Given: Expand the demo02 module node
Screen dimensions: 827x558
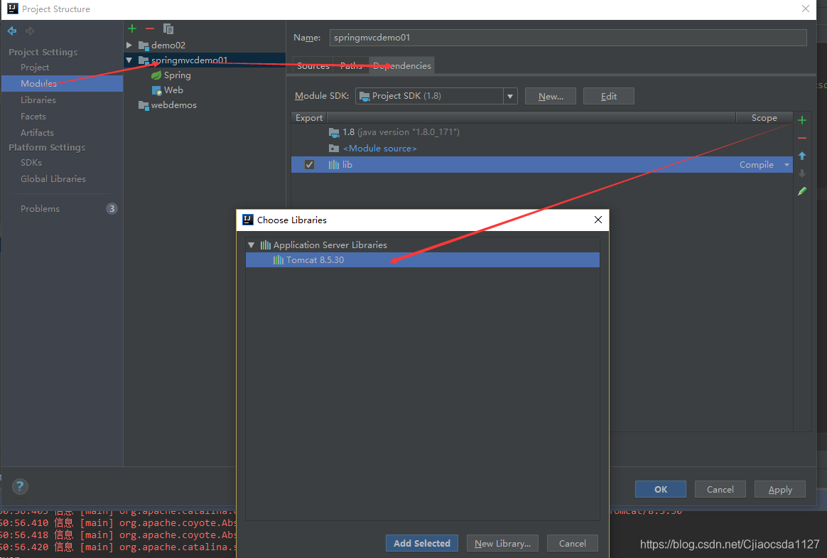Looking at the screenshot, I should [x=129, y=45].
